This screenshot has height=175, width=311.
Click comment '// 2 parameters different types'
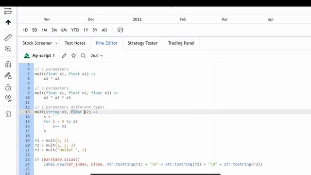pyautogui.click(x=69, y=107)
